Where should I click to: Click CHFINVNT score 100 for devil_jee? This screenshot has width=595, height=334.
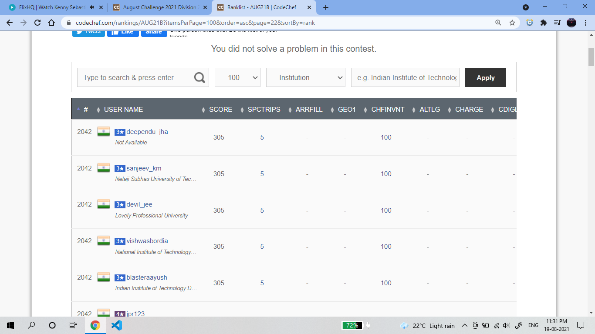(386, 210)
